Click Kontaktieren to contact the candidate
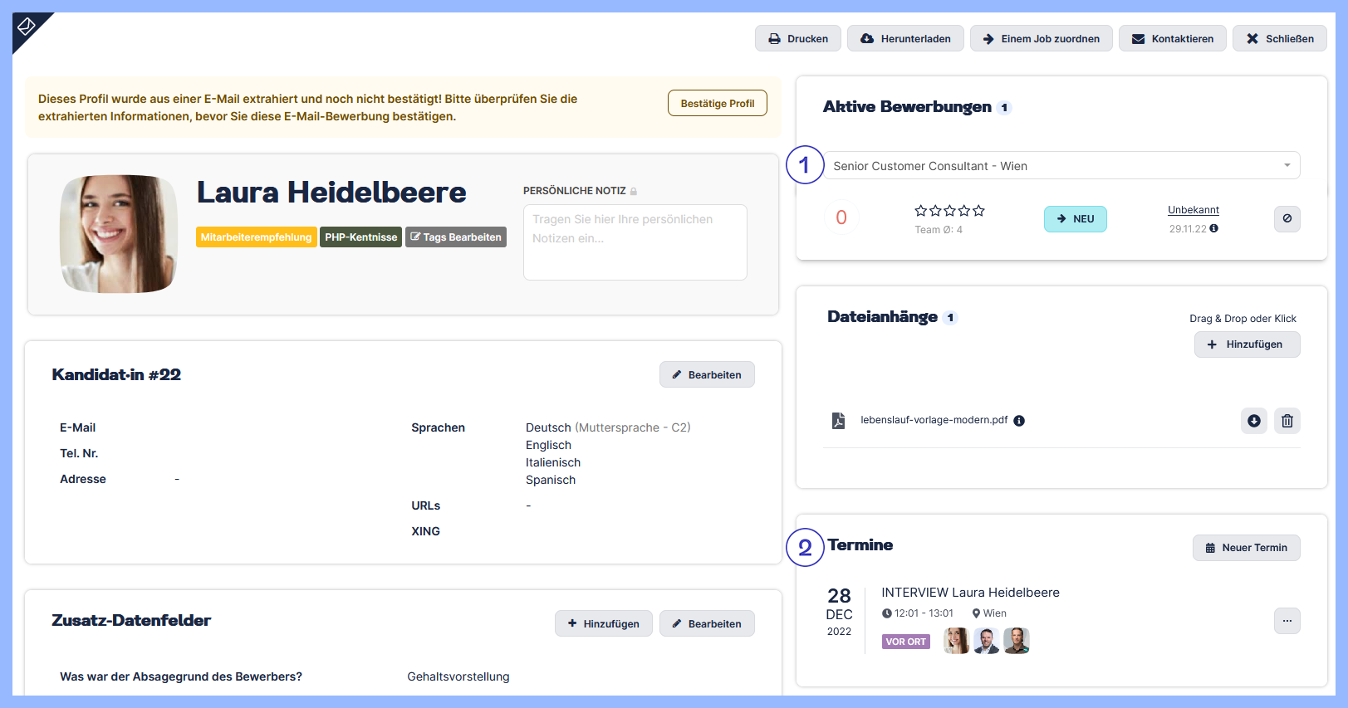 1172,39
